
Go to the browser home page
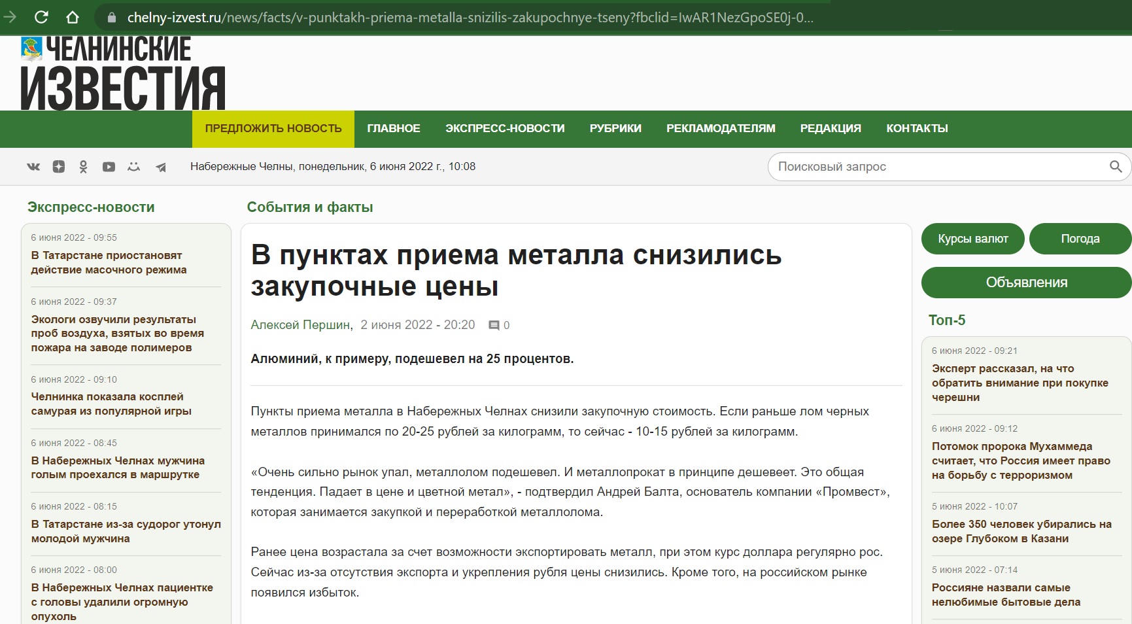pos(73,17)
